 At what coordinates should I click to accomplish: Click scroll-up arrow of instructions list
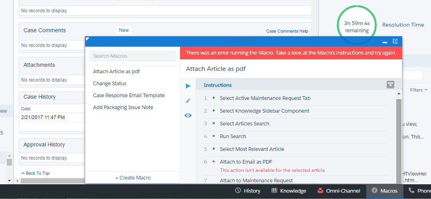399,94
